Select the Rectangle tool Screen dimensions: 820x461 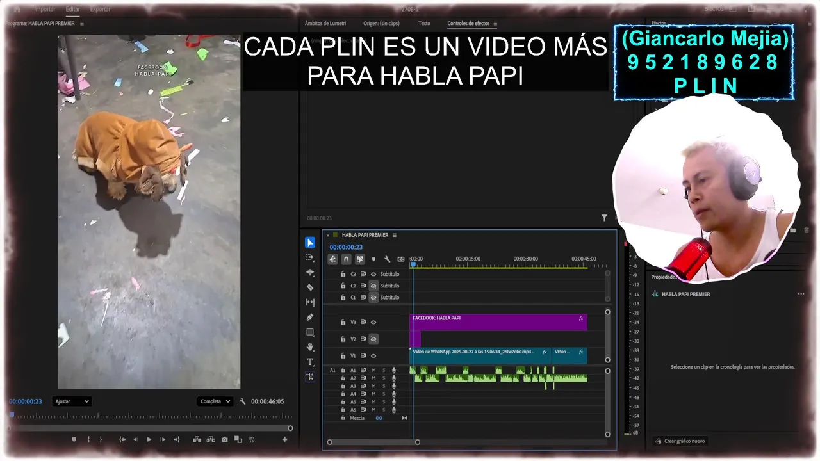coord(310,332)
